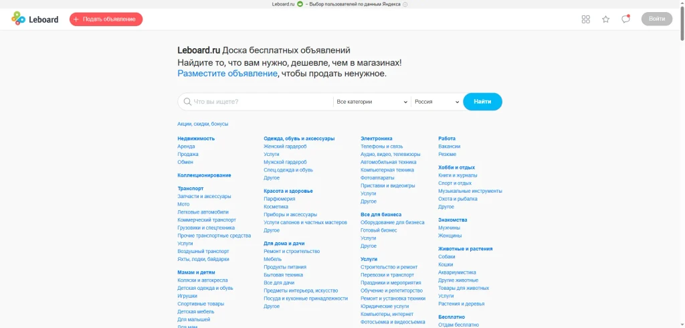This screenshot has height=328, width=685.
Task: Click Отдам бесплатно
Action: point(459,325)
